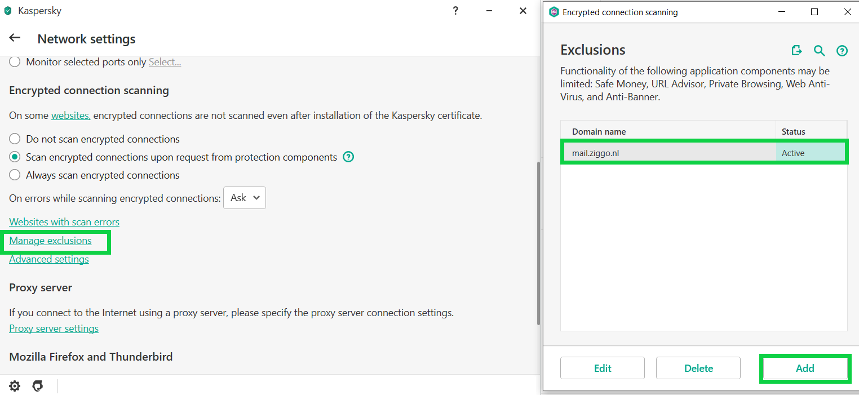Click the Add exclusion button

(805, 369)
